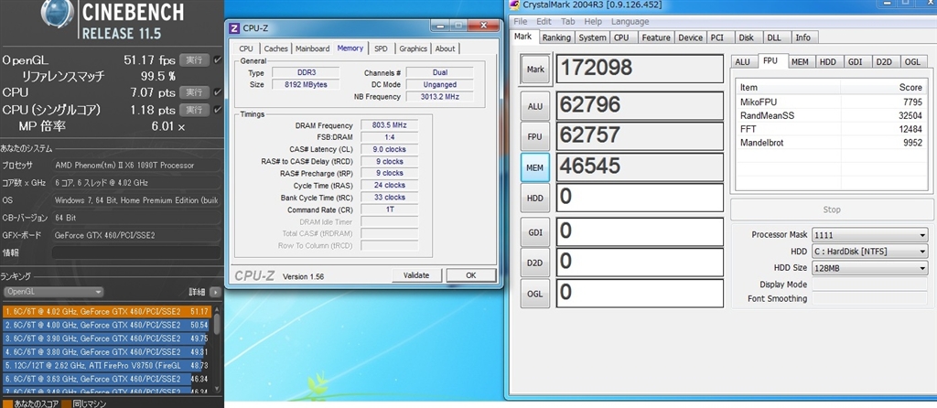Screen dimensions: 937x408
Task: Run all tests with the Mark button
Action: [535, 68]
